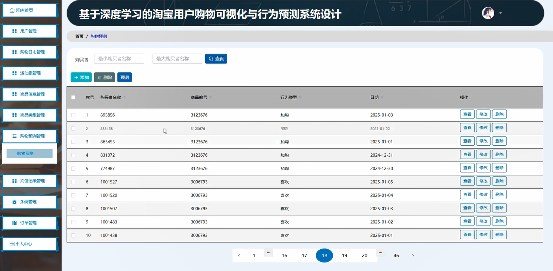Viewport: 553px width, 271px height.
Task: Check the row for buyer 895856
Action: 73,115
